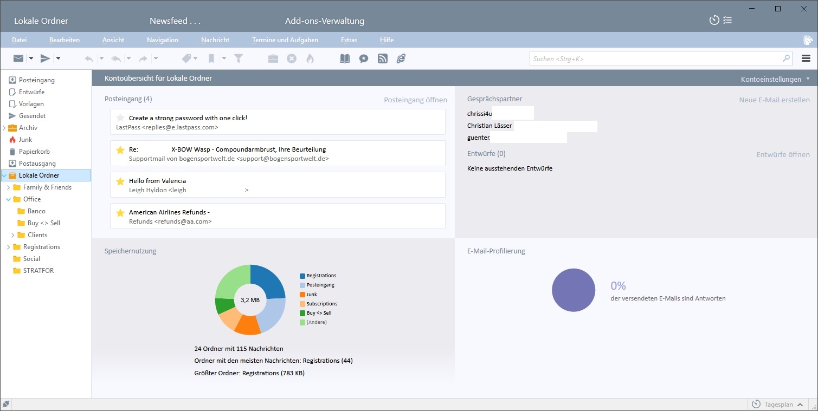Unstar the Hello from Valencia message
This screenshot has width=818, height=411.
tap(120, 181)
